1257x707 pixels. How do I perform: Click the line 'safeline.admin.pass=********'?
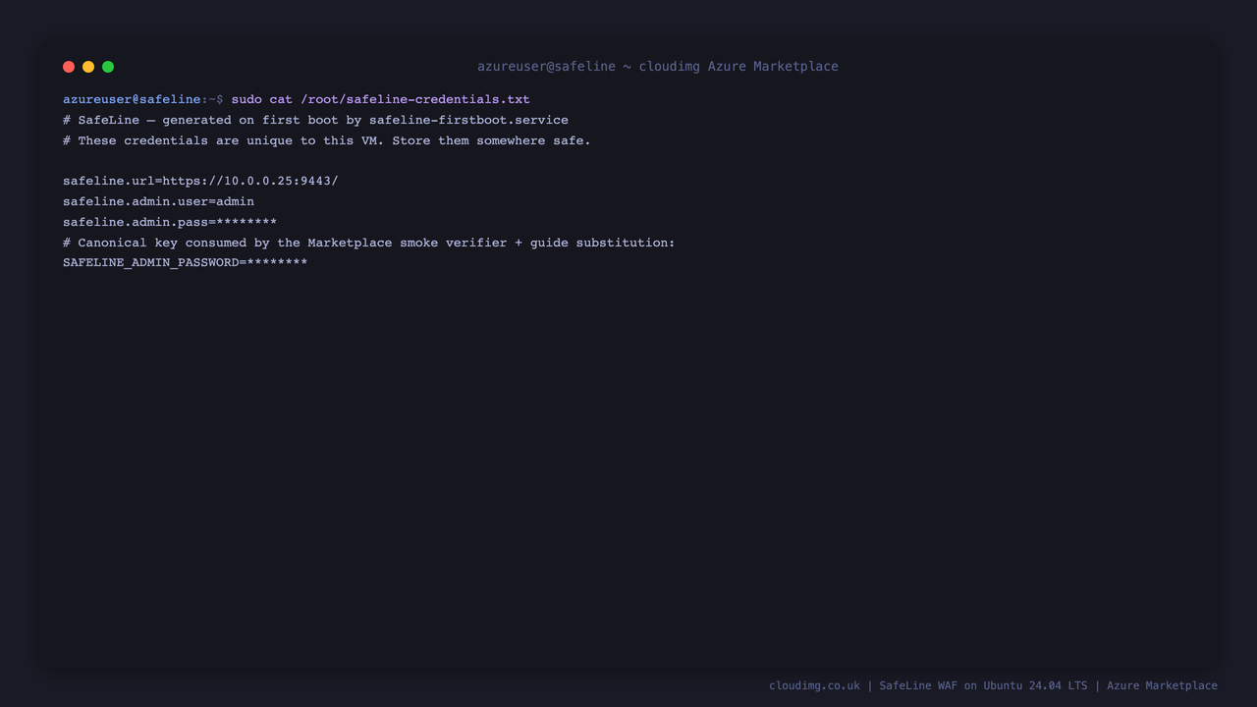[170, 222]
